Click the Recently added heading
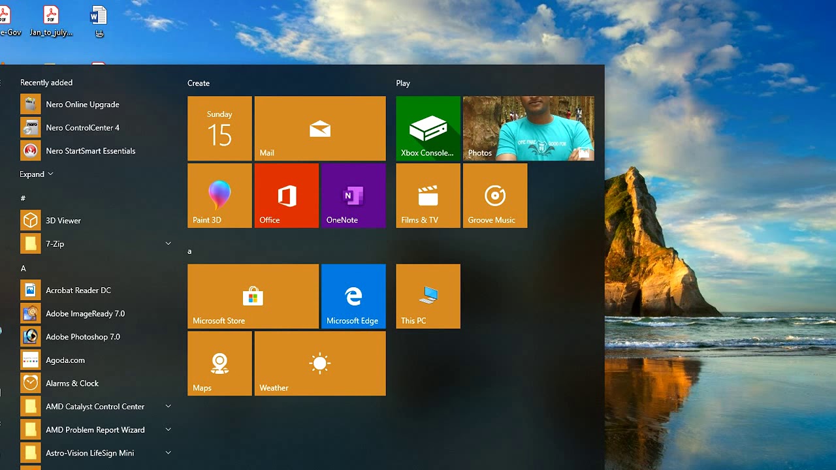 click(46, 82)
